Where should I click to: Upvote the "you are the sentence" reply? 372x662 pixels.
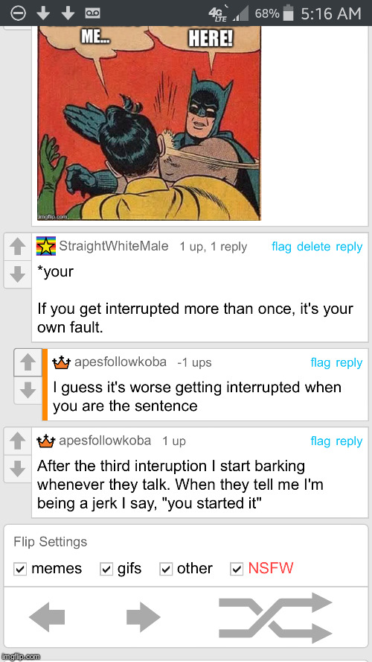pos(28,362)
